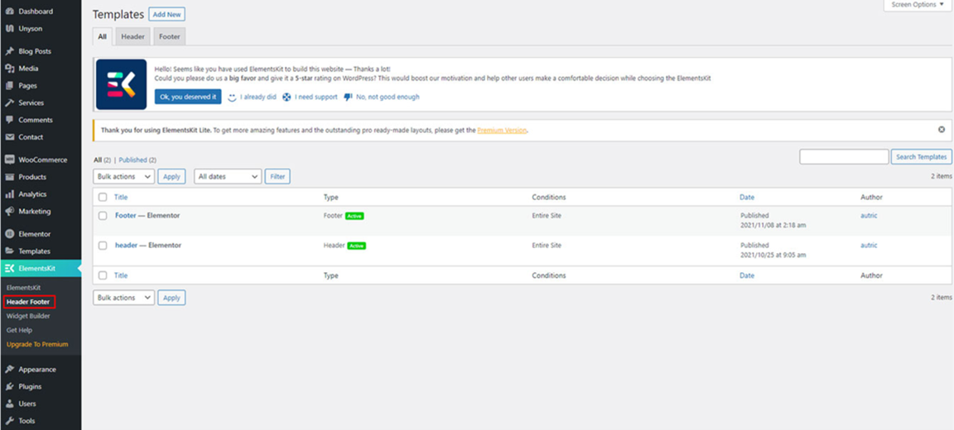Screen dimensions: 954x430
Task: Open the top Bulk actions dropdown
Action: (x=123, y=177)
